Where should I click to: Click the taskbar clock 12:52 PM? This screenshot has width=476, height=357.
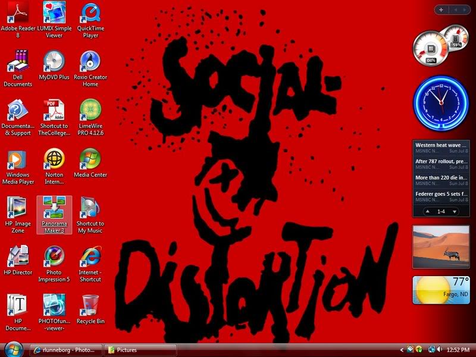[458, 350]
